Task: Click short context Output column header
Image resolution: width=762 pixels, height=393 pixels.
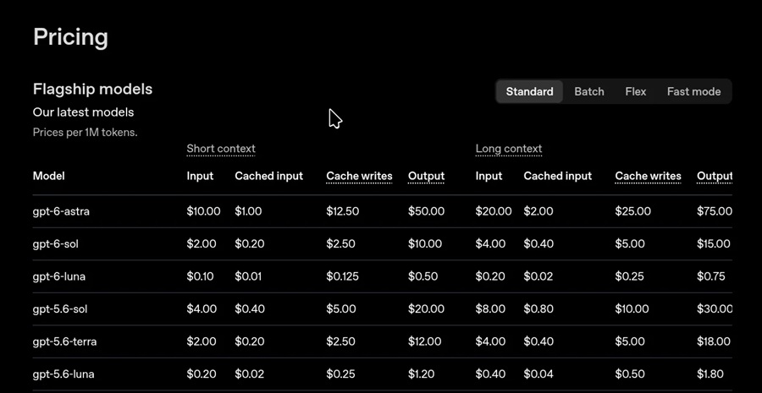Action: 426,176
